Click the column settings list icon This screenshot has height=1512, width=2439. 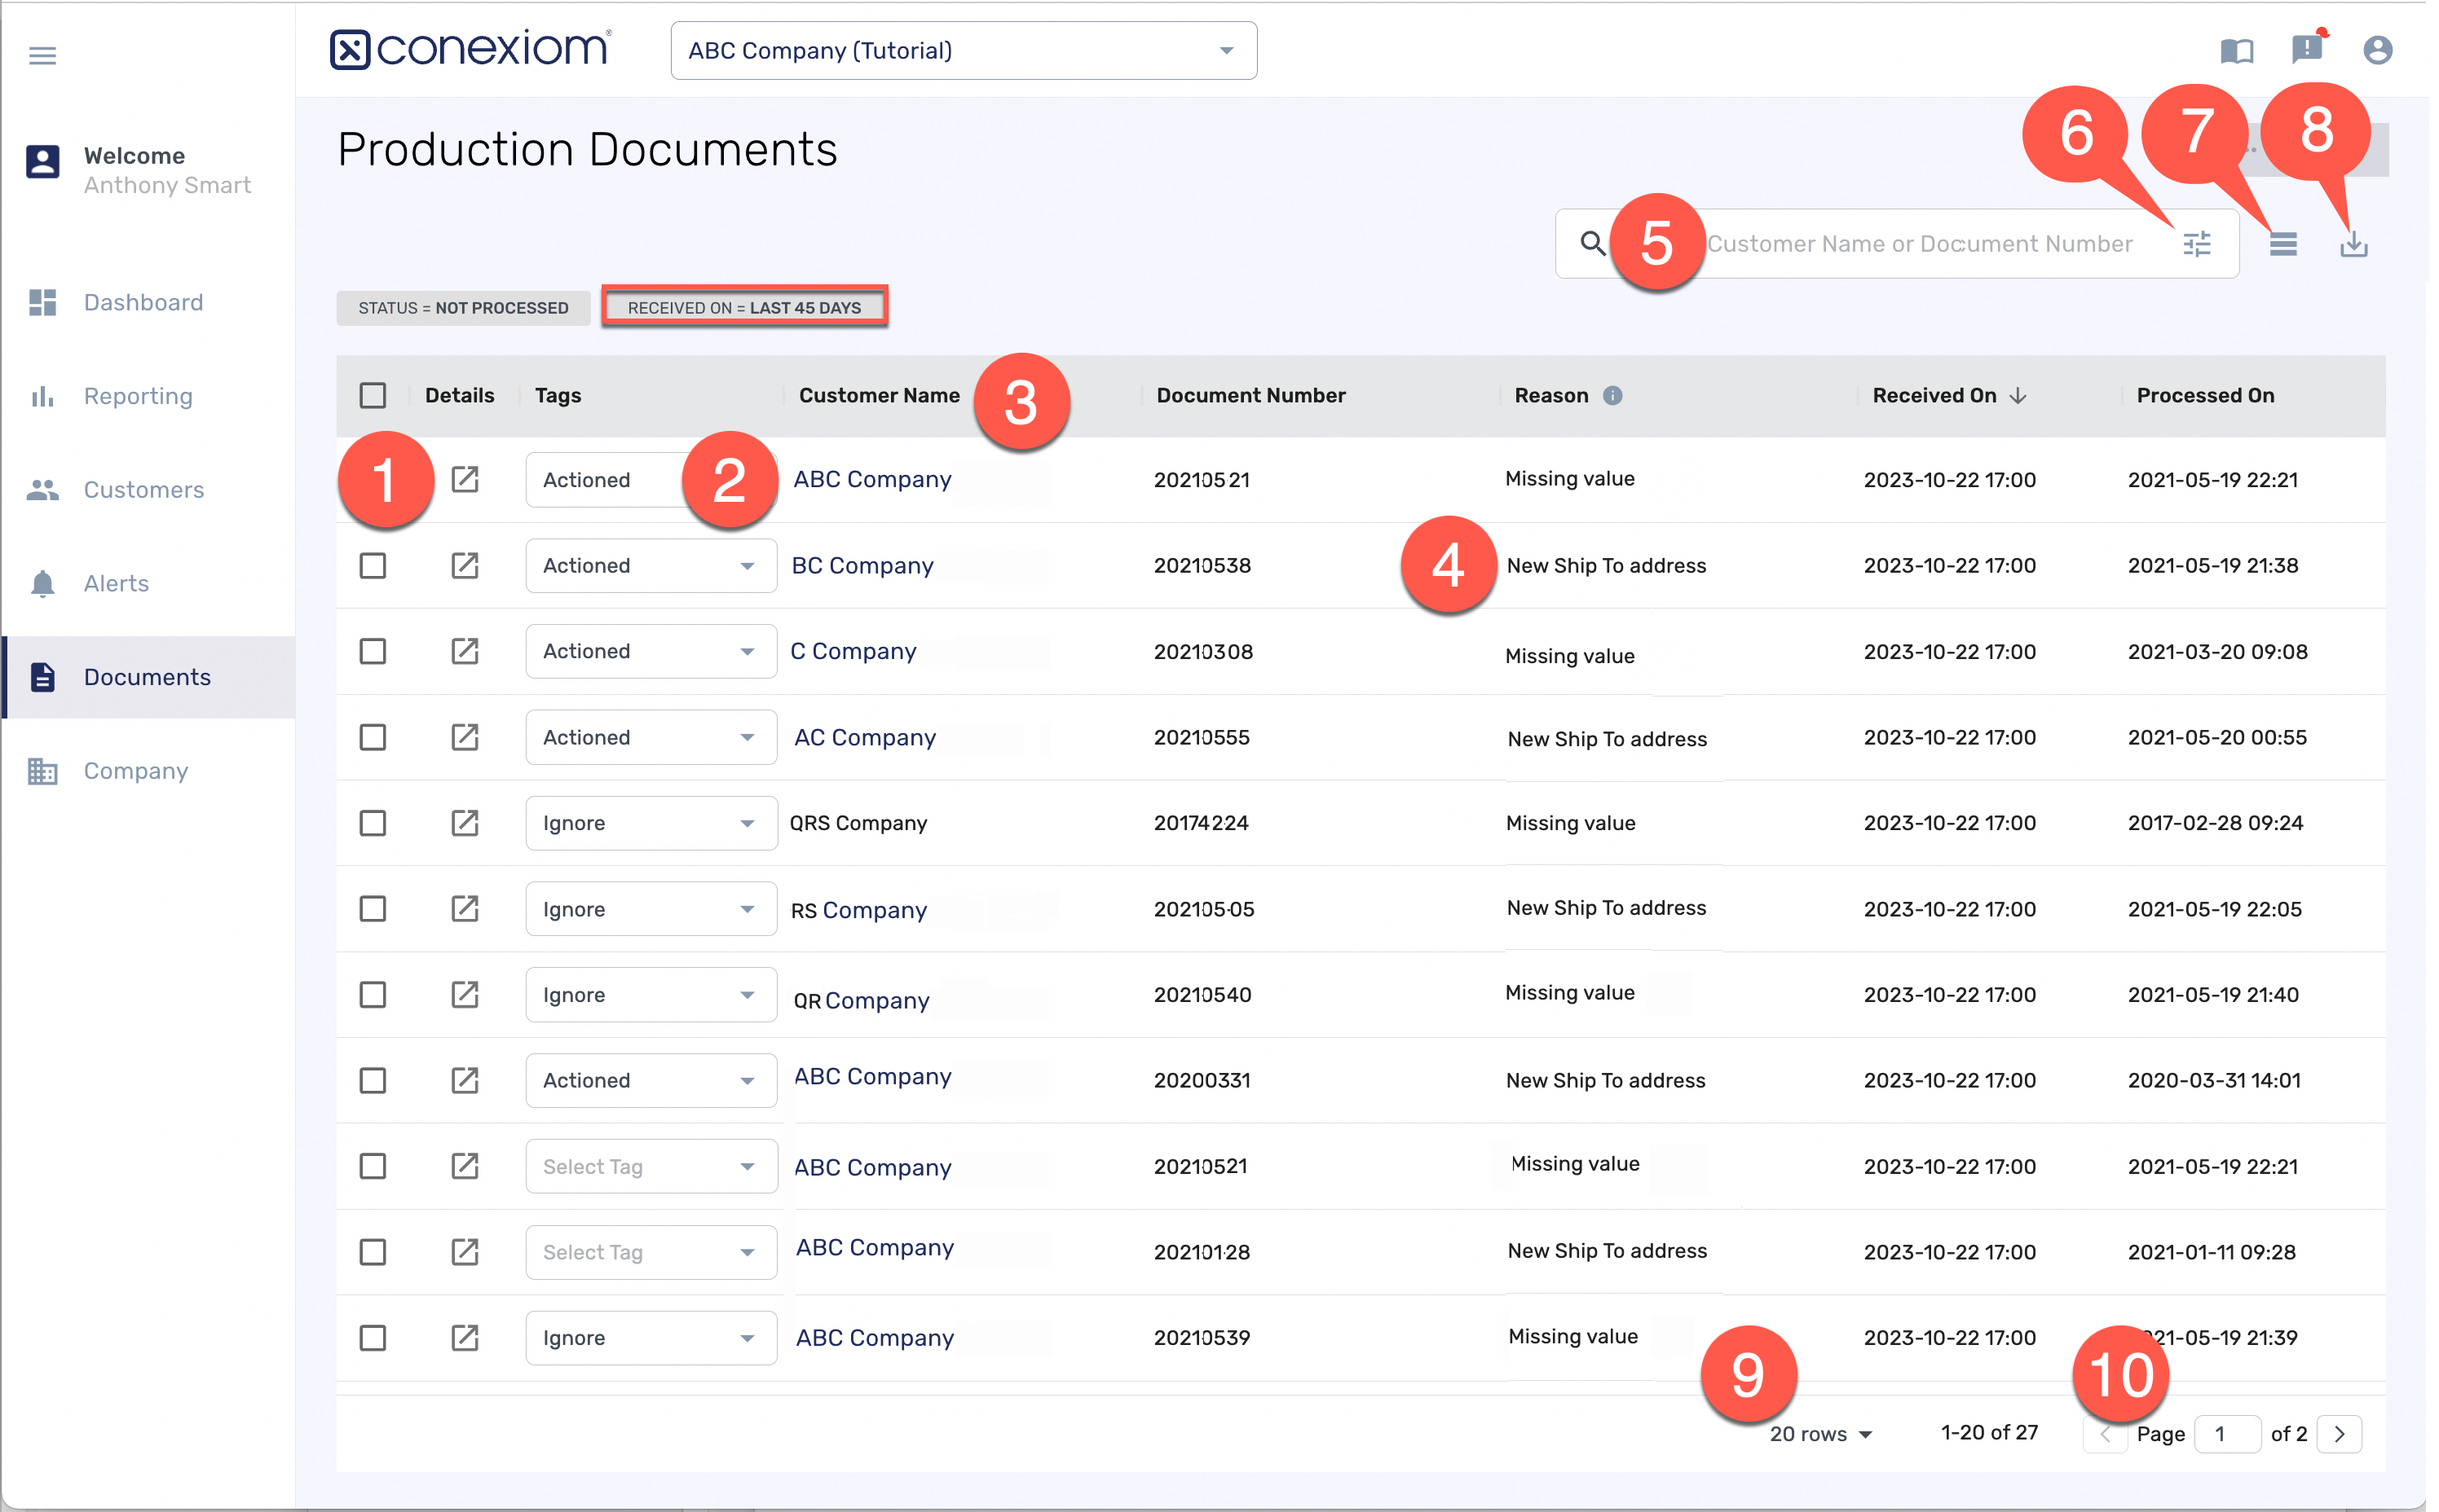pyautogui.click(x=2284, y=243)
